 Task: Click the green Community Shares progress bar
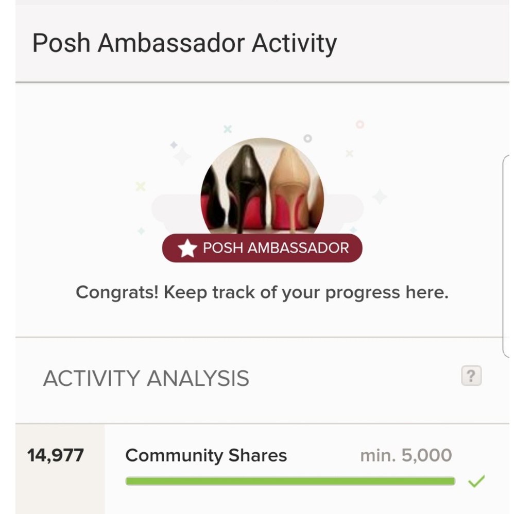click(290, 482)
